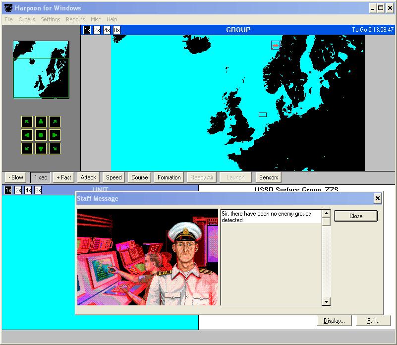Image resolution: width=397 pixels, height=345 pixels.
Task: Set Group map zoom to 8x
Action: point(116,30)
